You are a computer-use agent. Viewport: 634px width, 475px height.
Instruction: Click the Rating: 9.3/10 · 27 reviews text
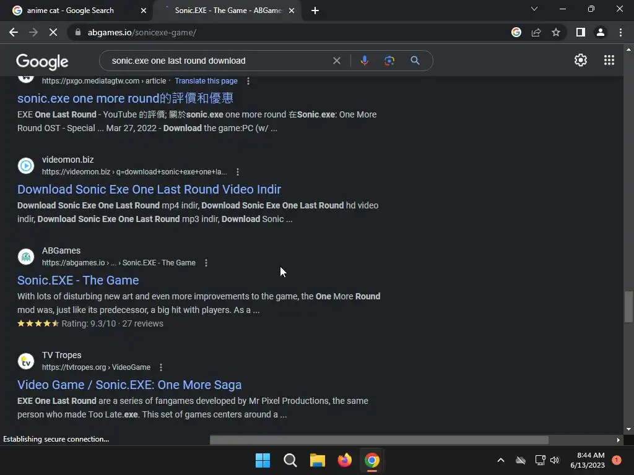click(x=113, y=323)
